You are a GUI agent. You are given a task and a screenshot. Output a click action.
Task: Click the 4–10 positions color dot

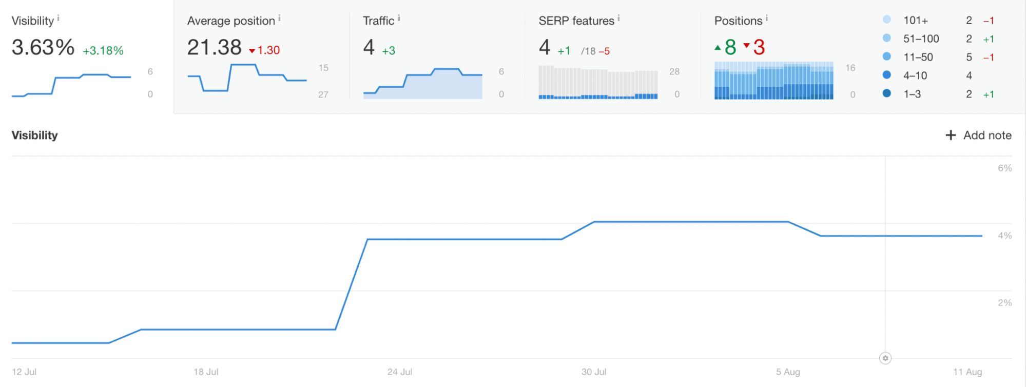tap(887, 75)
